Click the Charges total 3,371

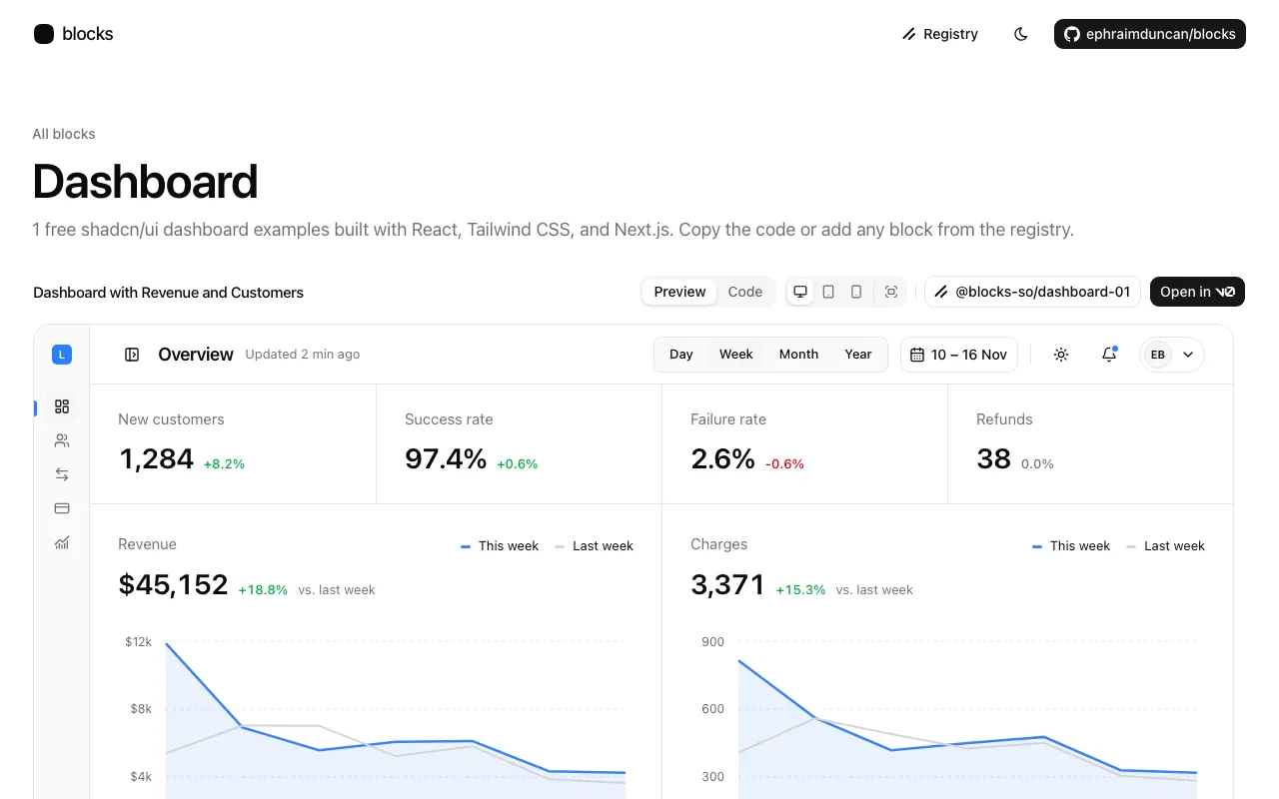[x=728, y=584]
